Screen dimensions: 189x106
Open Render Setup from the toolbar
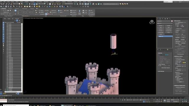(x=96, y=4)
